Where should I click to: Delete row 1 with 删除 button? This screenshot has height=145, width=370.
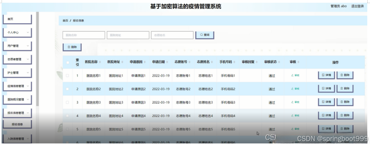(345, 75)
